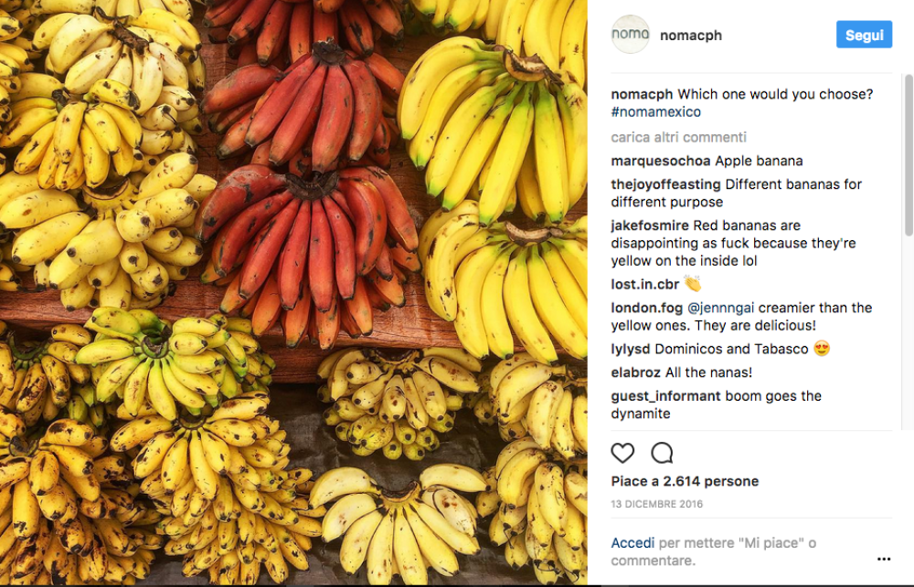Click the #nomamexico hashtag
This screenshot has width=914, height=587.
pyautogui.click(x=655, y=112)
